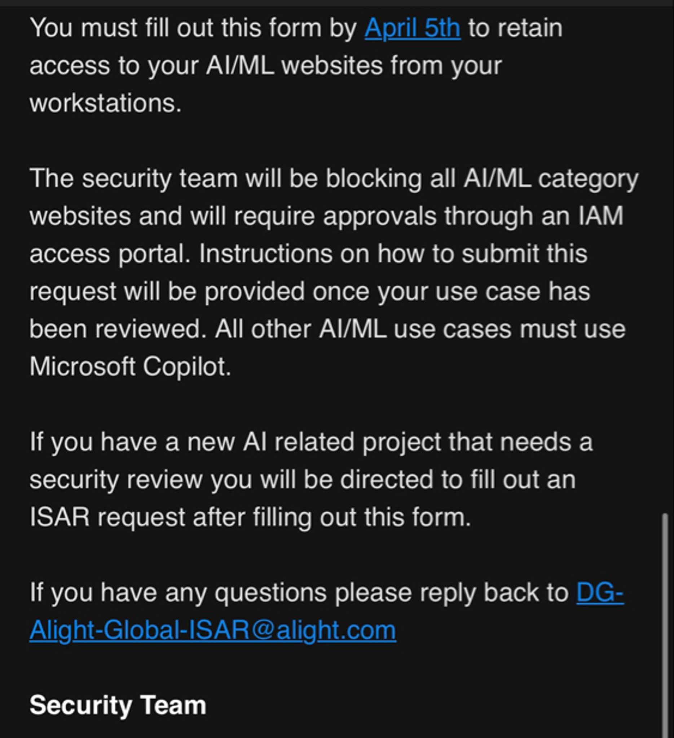Click the Microsoft Copilot. text

pos(131,367)
